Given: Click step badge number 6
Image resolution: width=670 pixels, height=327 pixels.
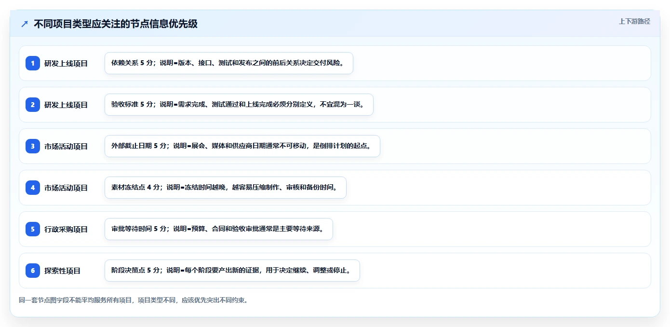Looking at the screenshot, I should (x=33, y=270).
